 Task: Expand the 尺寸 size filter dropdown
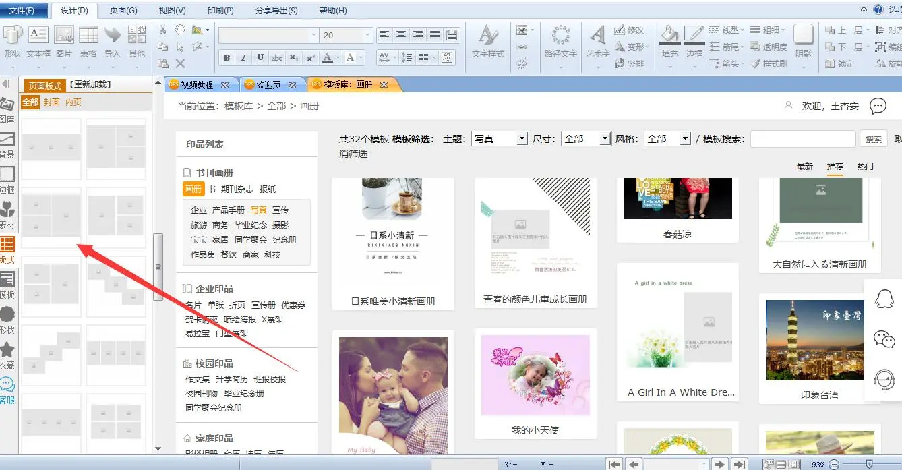586,138
